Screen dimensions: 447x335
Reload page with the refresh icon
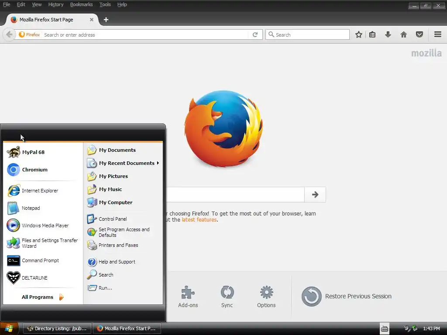[255, 35]
